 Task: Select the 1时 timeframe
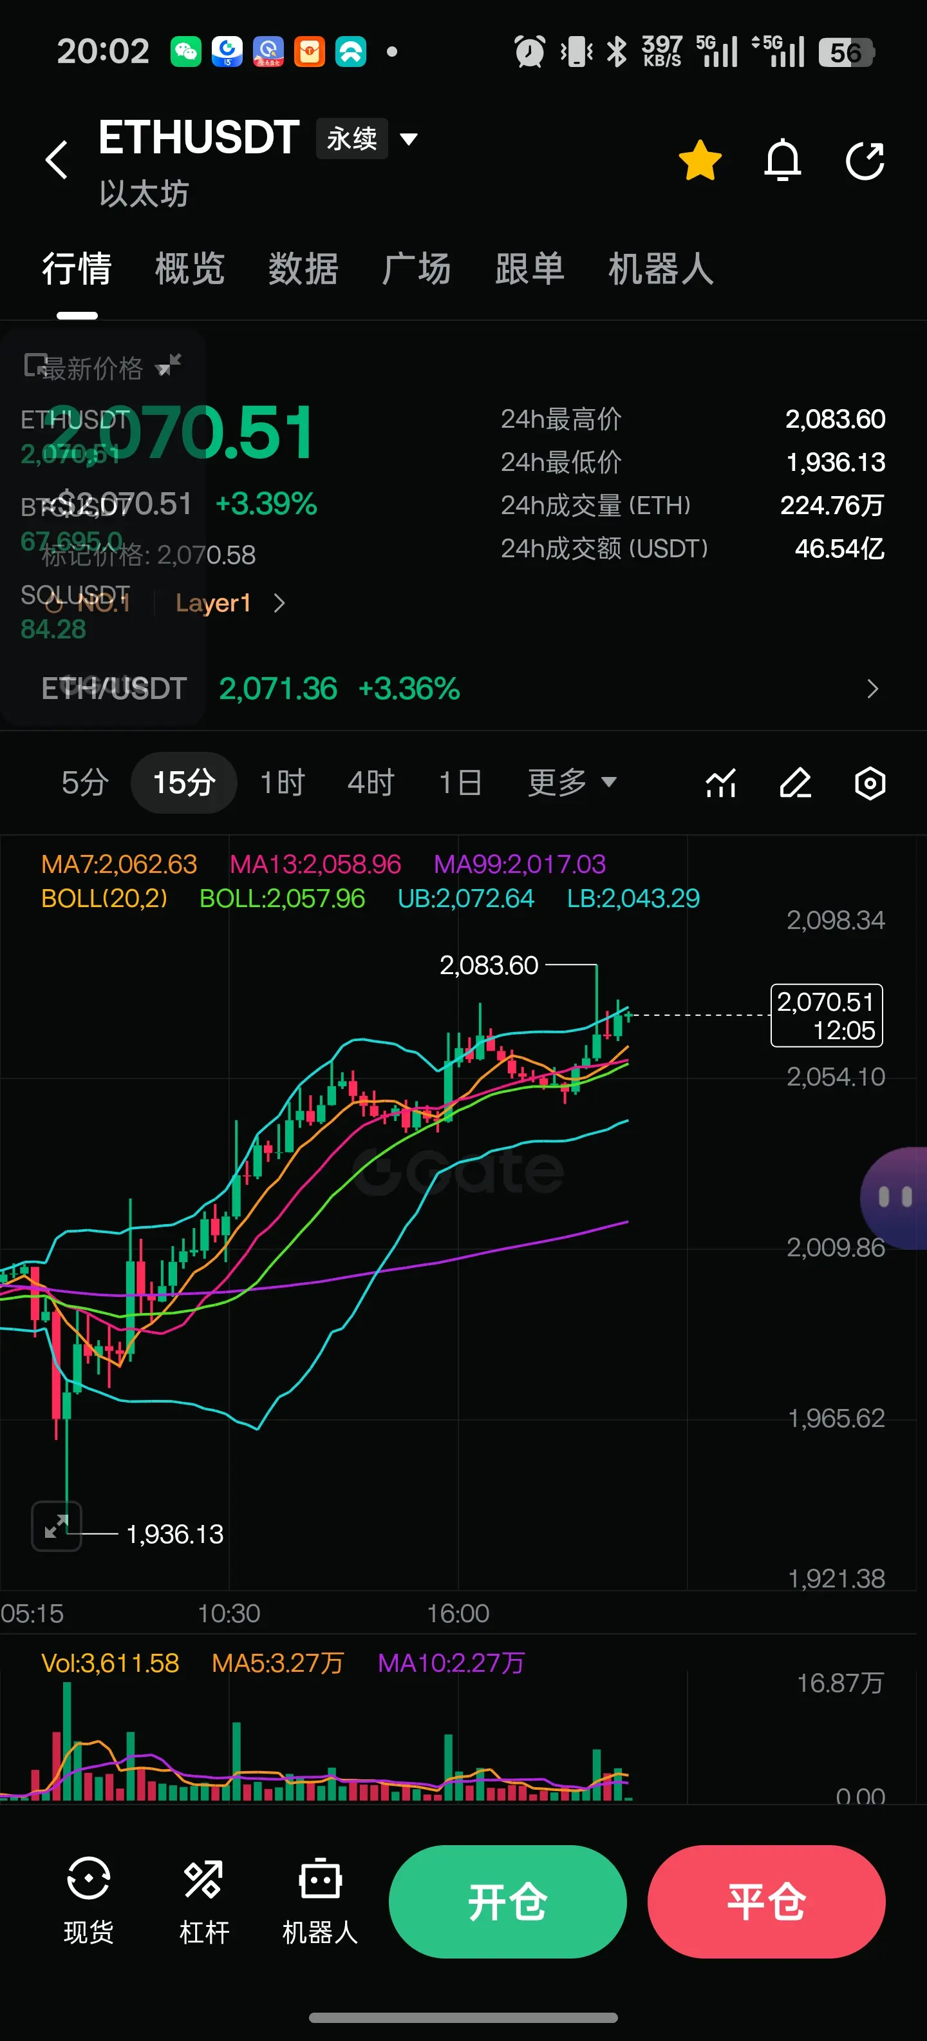coord(283,783)
